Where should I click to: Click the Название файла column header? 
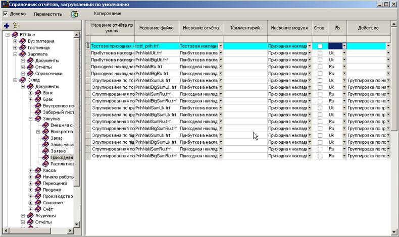(157, 28)
